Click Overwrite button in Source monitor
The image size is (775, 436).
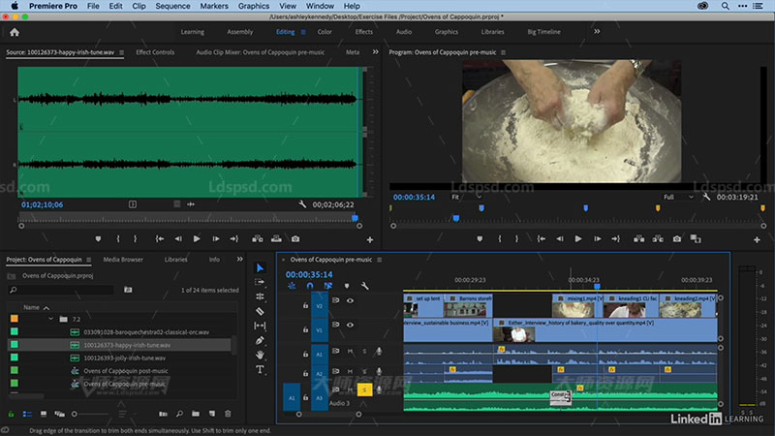(276, 238)
